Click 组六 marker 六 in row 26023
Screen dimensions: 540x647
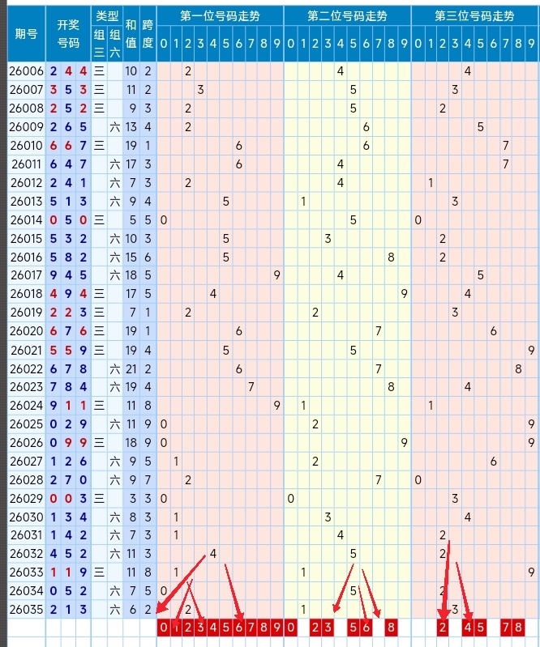(x=115, y=387)
